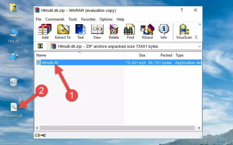Click the horizontal scrollbar thumb
Viewport: 233px width, 145px height.
click(117, 128)
